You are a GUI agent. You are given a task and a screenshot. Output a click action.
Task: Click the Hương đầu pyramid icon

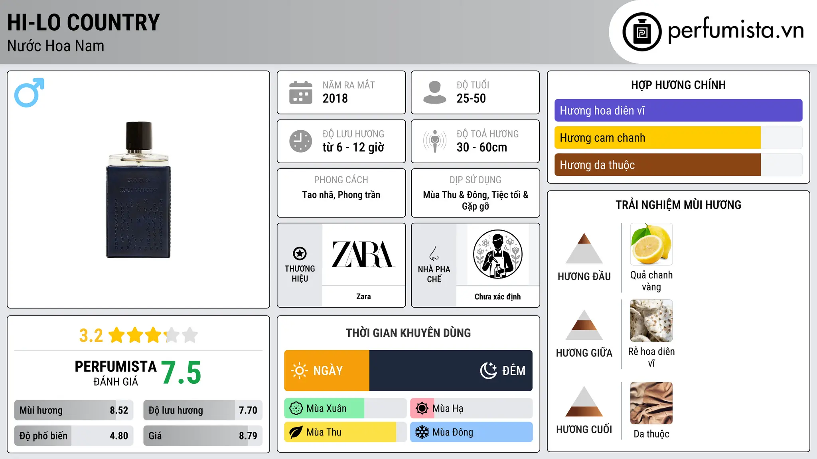pos(584,248)
